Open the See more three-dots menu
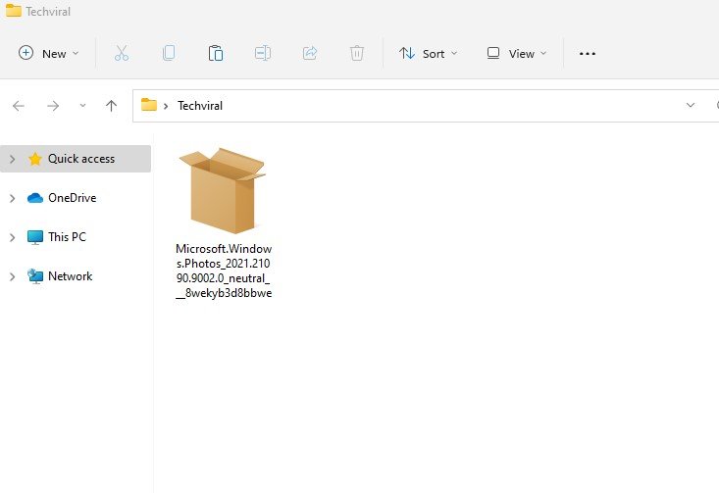719x493 pixels. pos(588,54)
